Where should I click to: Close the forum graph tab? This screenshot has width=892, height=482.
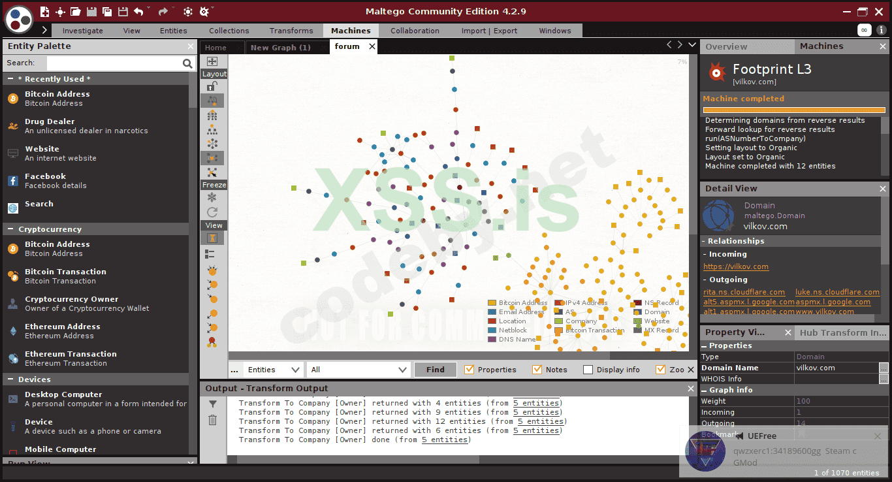(x=372, y=46)
